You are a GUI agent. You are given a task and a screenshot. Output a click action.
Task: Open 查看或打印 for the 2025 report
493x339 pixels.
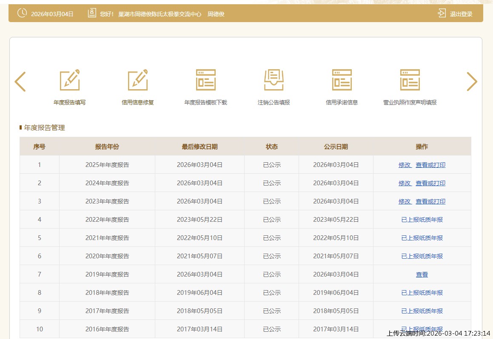tap(430, 165)
